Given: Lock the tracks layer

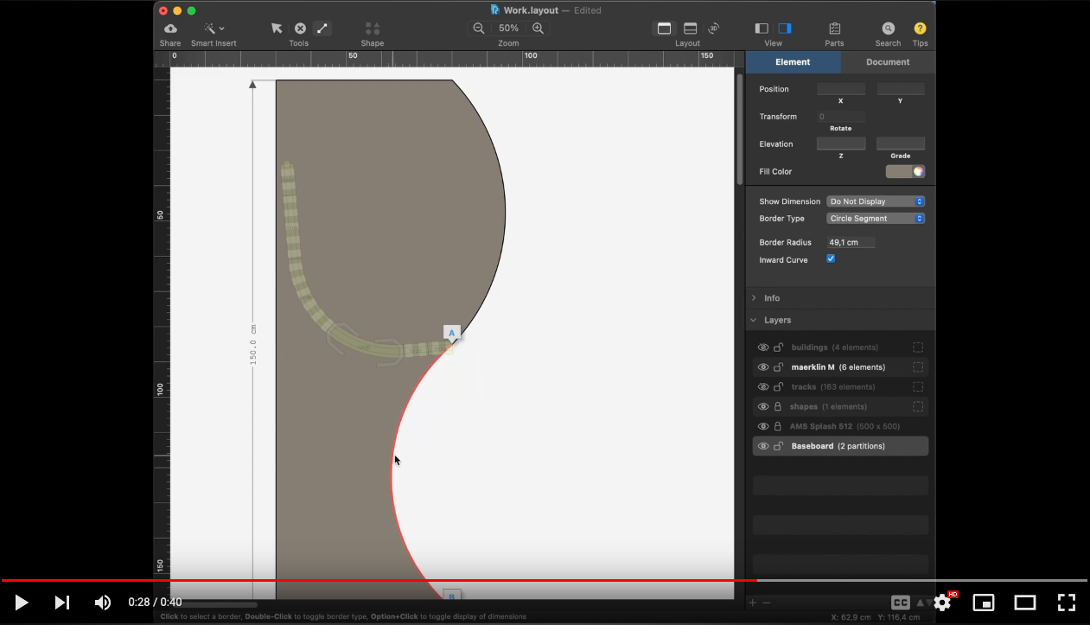Looking at the screenshot, I should tap(778, 387).
